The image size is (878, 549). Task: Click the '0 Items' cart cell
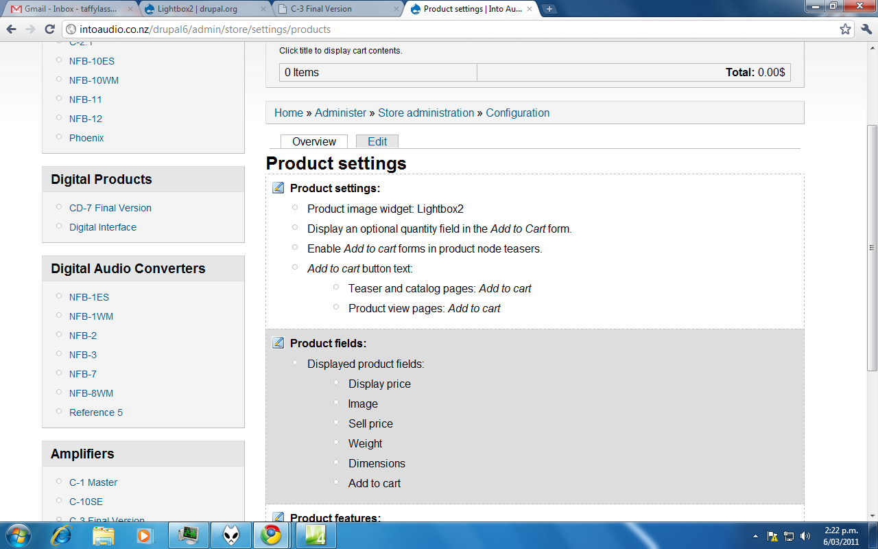click(x=378, y=72)
